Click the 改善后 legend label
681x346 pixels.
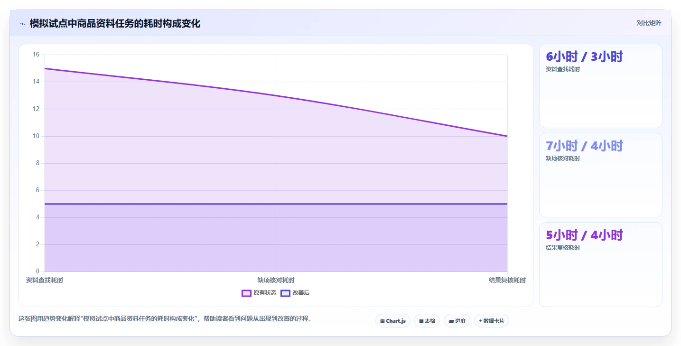click(x=301, y=293)
